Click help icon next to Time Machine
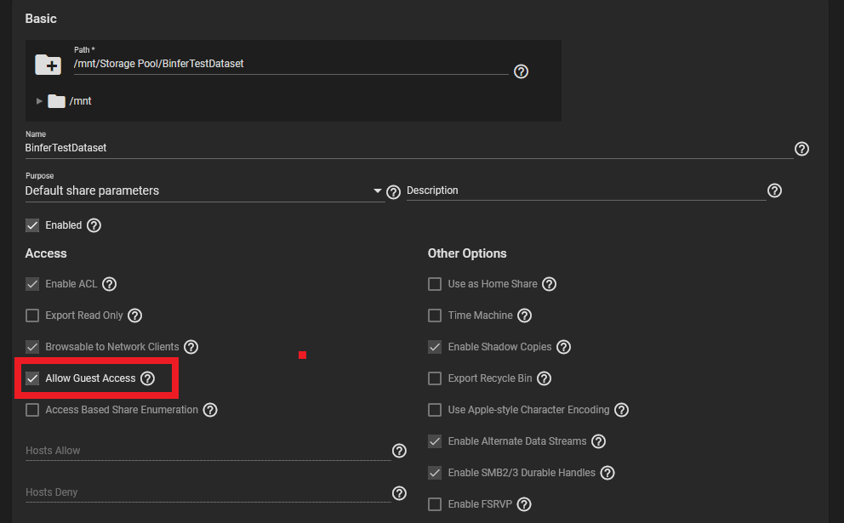The image size is (844, 523). tap(524, 316)
